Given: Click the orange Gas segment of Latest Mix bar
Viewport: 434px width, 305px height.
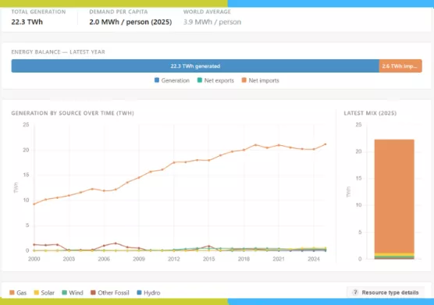Looking at the screenshot, I should click(x=394, y=196).
